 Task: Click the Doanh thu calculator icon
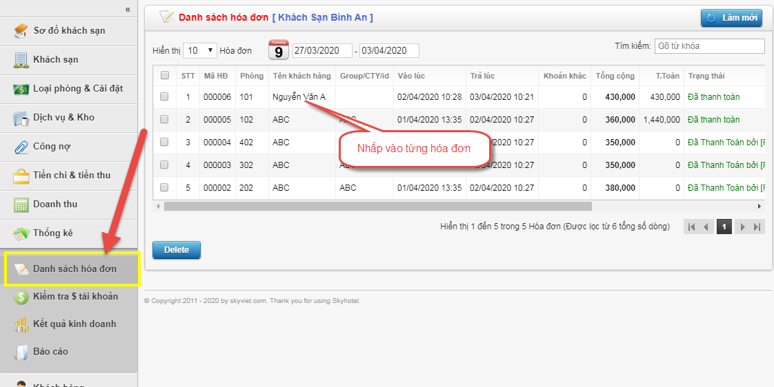click(21, 205)
